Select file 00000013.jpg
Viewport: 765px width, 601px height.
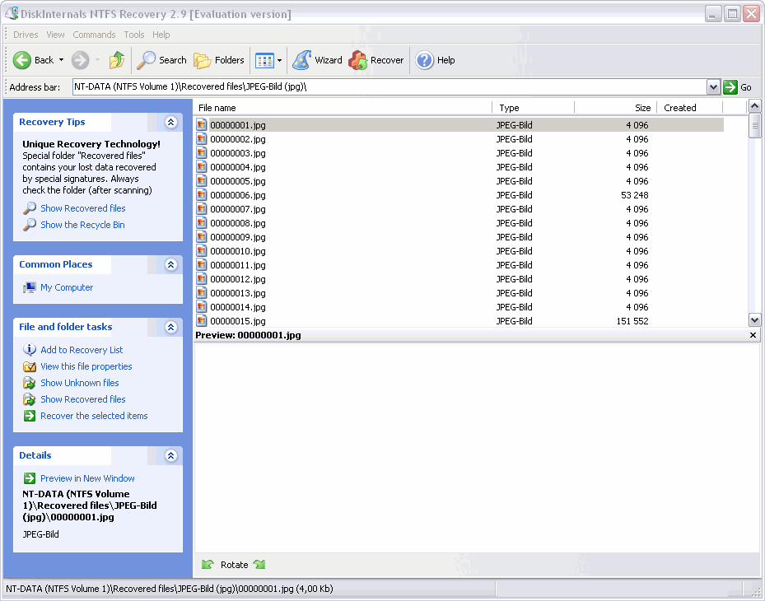point(238,293)
